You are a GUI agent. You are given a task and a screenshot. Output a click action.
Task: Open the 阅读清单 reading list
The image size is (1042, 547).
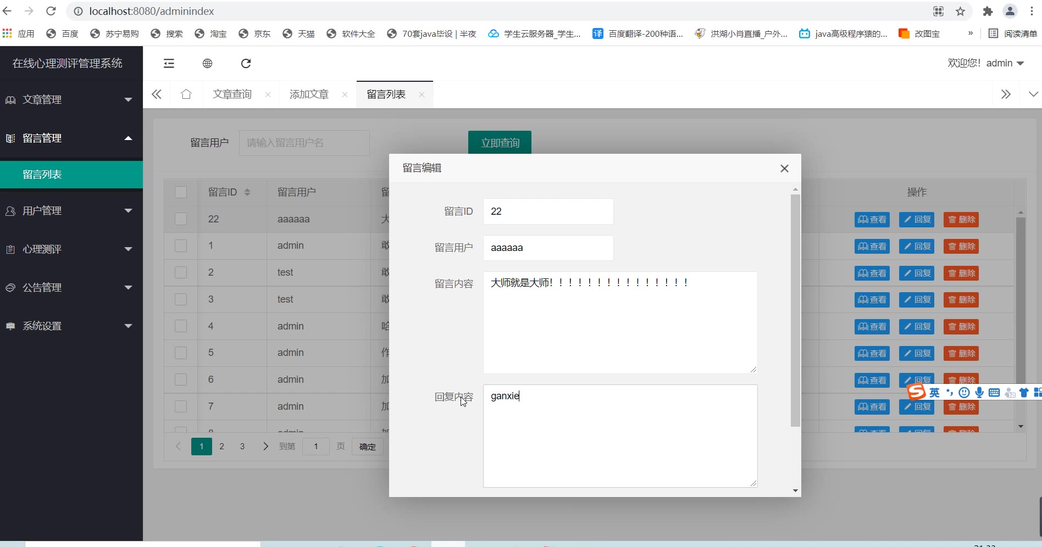click(1012, 34)
